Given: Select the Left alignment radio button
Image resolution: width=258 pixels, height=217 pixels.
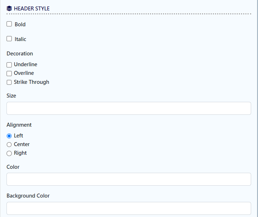Looking at the screenshot, I should 9,136.
